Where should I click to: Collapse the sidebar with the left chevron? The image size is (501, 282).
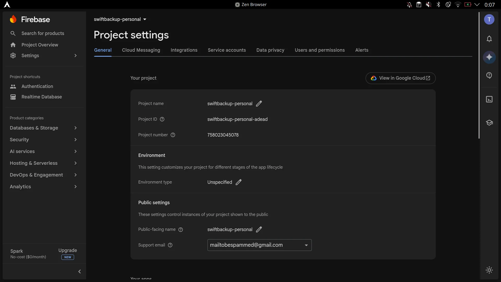click(80, 272)
